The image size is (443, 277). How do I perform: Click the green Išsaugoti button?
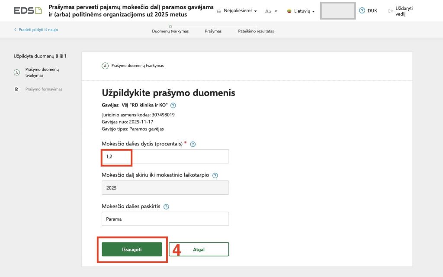pos(132,249)
